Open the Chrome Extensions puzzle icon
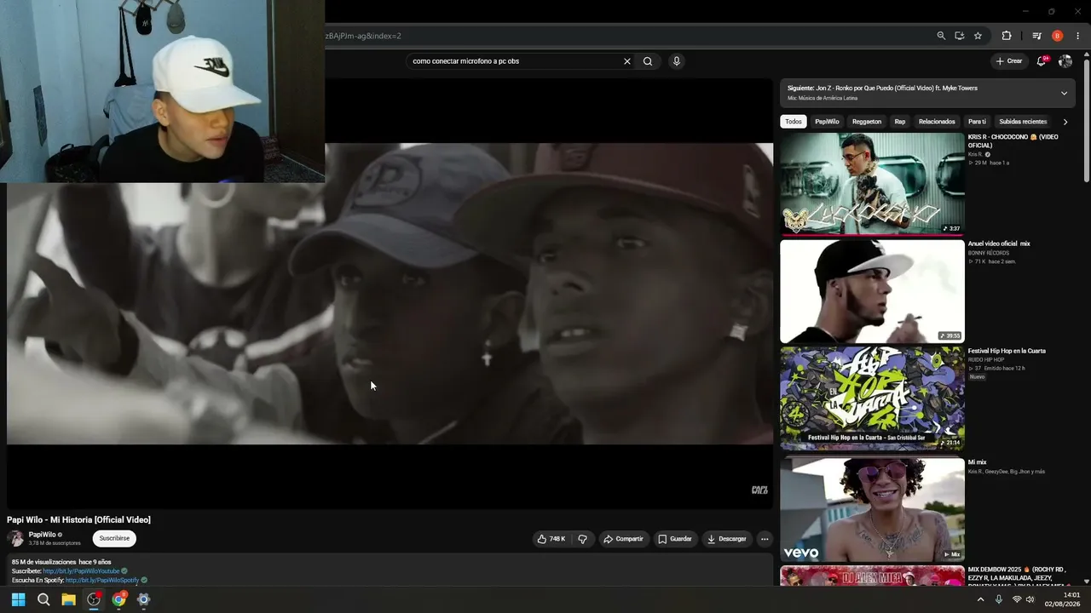The image size is (1091, 613). point(1007,36)
